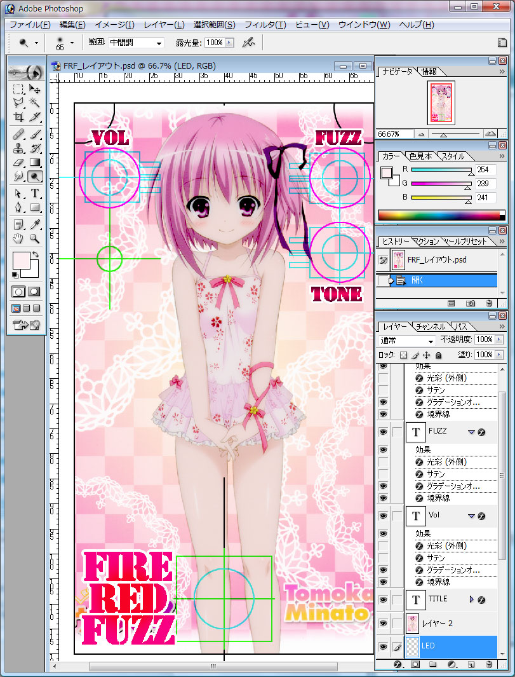Hide the TITLE text layer
Viewport: 515px width, 677px height.
(383, 599)
